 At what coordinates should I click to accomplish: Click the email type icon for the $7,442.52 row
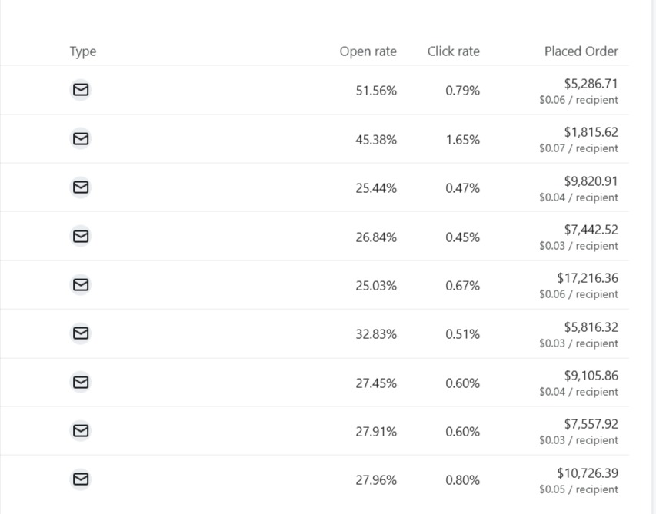pos(81,237)
